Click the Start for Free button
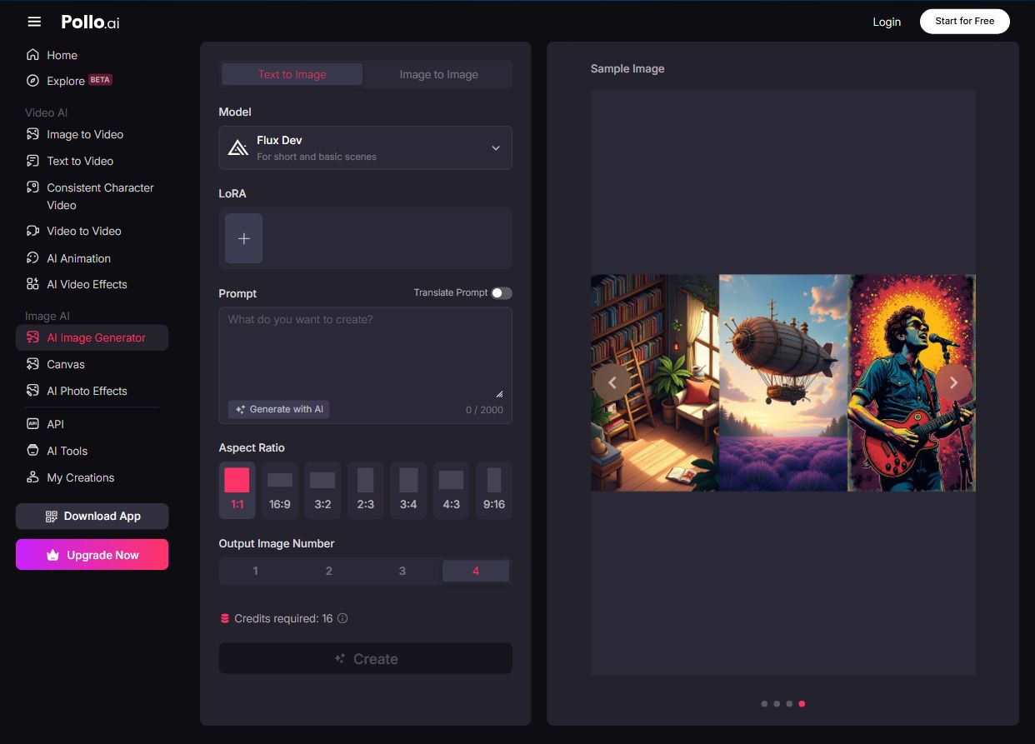The image size is (1035, 744). click(965, 22)
